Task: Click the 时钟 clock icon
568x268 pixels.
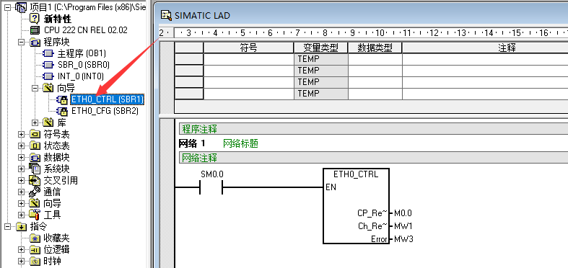Action: coord(35,261)
